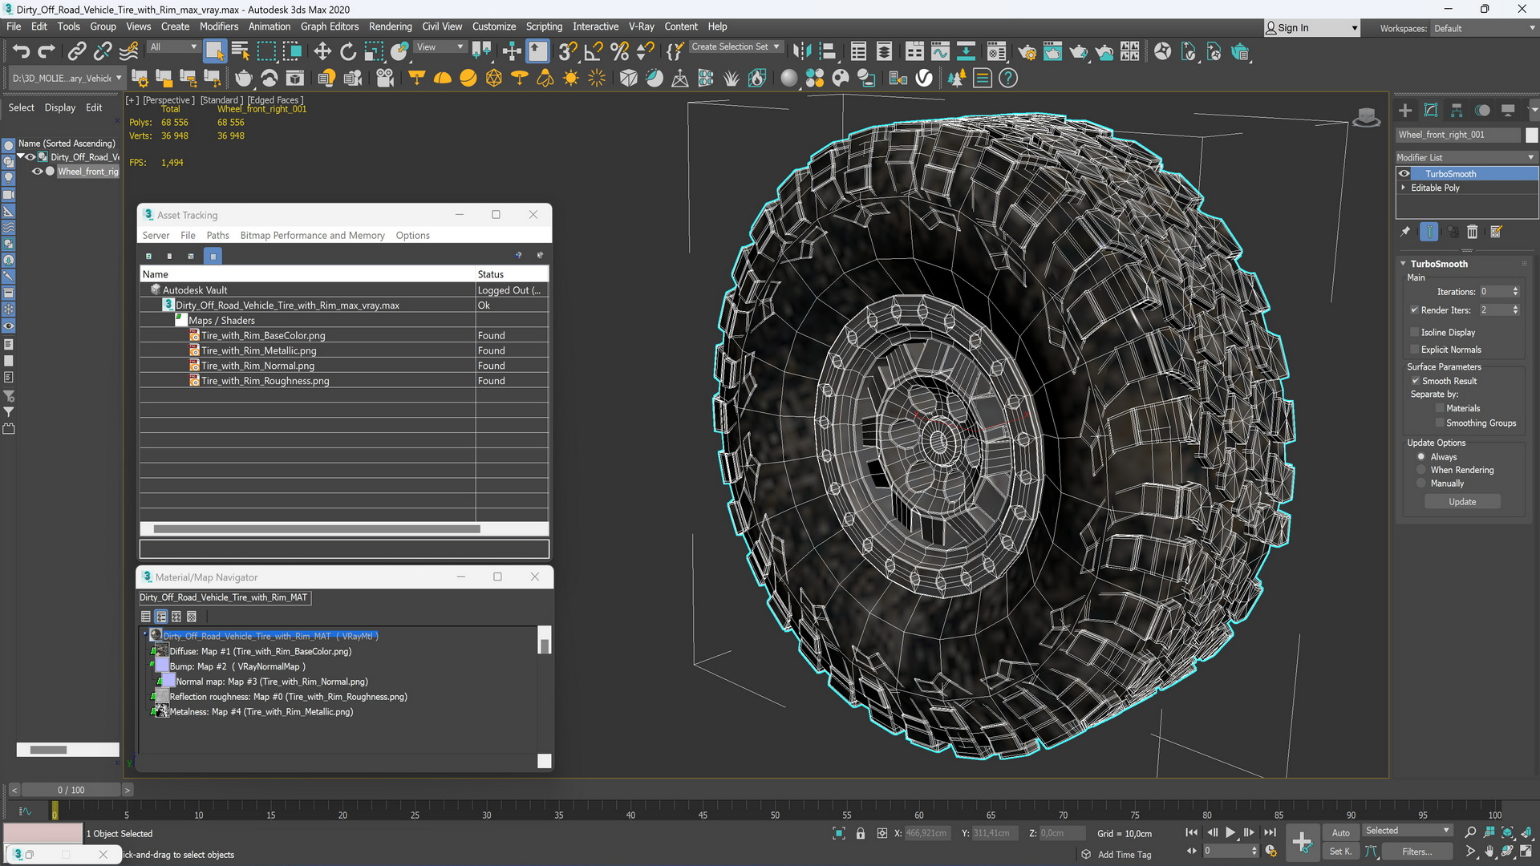Screen dimensions: 1540x866
Task: Click the Undo arrow icon
Action: (x=21, y=52)
